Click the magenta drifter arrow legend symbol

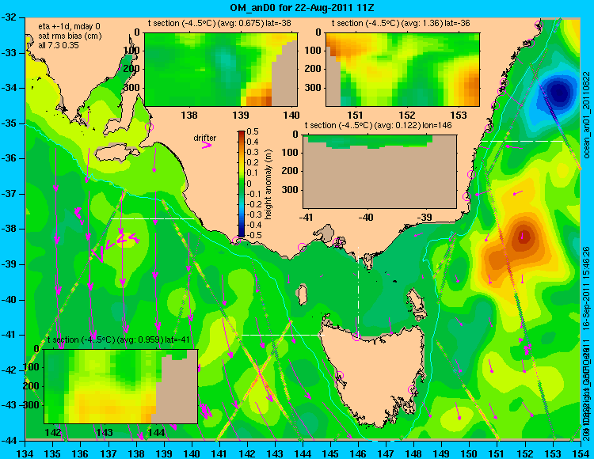click(207, 145)
